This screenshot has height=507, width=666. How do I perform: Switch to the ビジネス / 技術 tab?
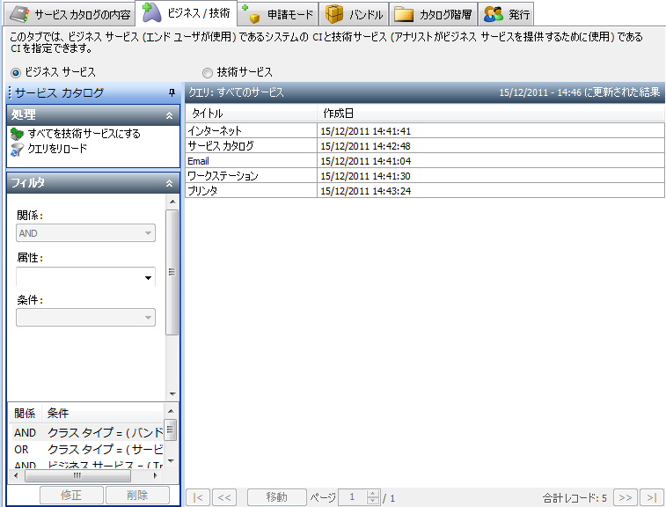pos(187,14)
